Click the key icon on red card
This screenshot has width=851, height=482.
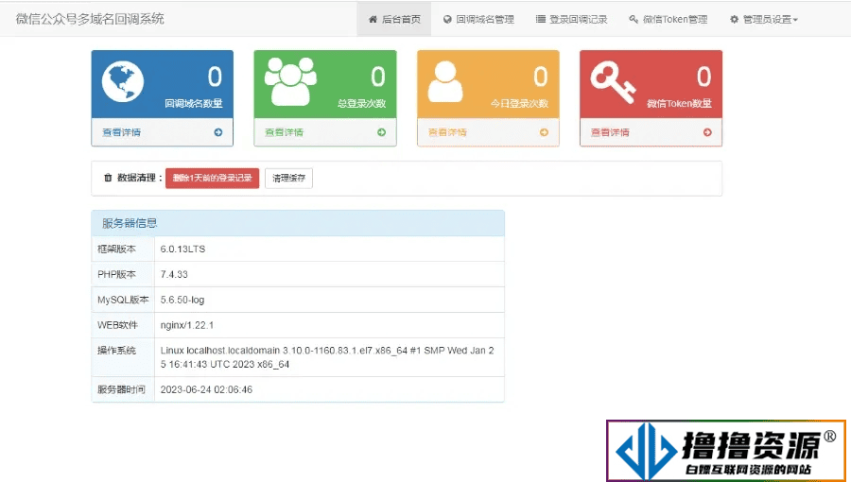[x=613, y=82]
